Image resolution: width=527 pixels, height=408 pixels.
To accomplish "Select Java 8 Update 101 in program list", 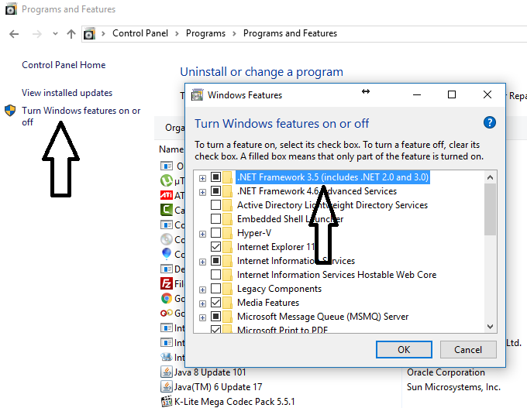I will click(210, 372).
